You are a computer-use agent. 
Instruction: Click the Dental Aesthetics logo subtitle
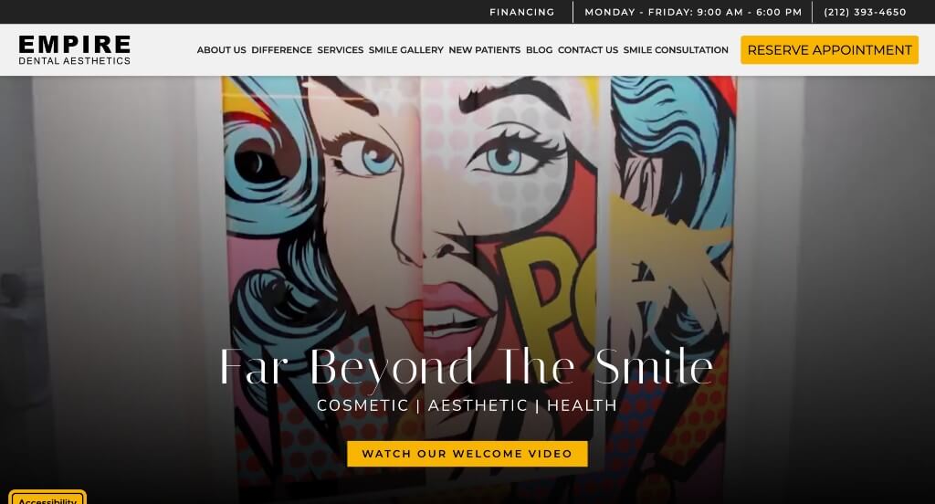pyautogui.click(x=75, y=61)
